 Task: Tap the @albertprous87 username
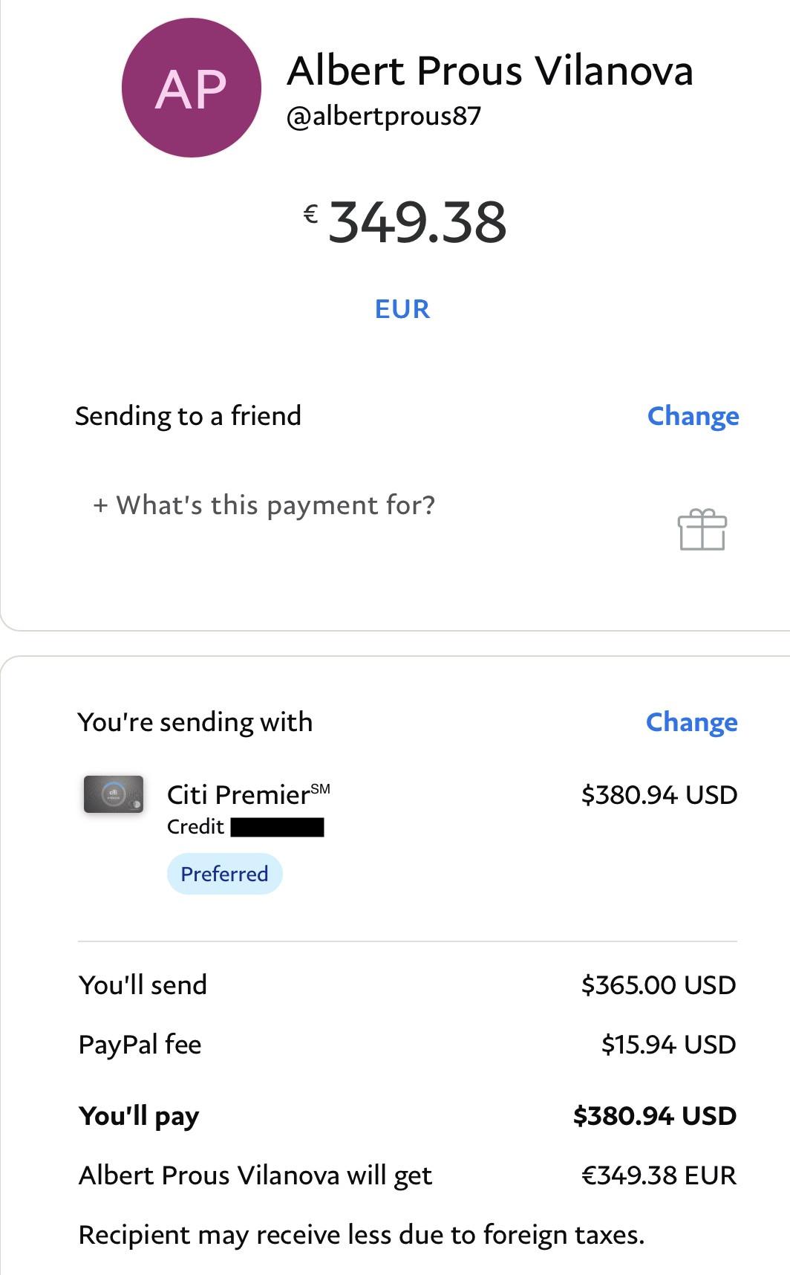click(x=384, y=117)
